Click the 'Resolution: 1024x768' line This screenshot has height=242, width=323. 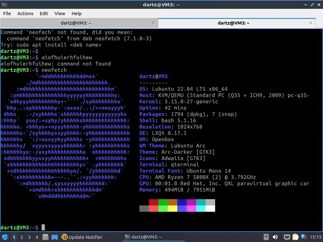click(171, 127)
